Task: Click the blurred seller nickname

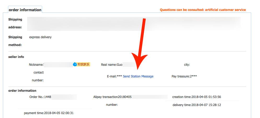Action: [x=58, y=64]
